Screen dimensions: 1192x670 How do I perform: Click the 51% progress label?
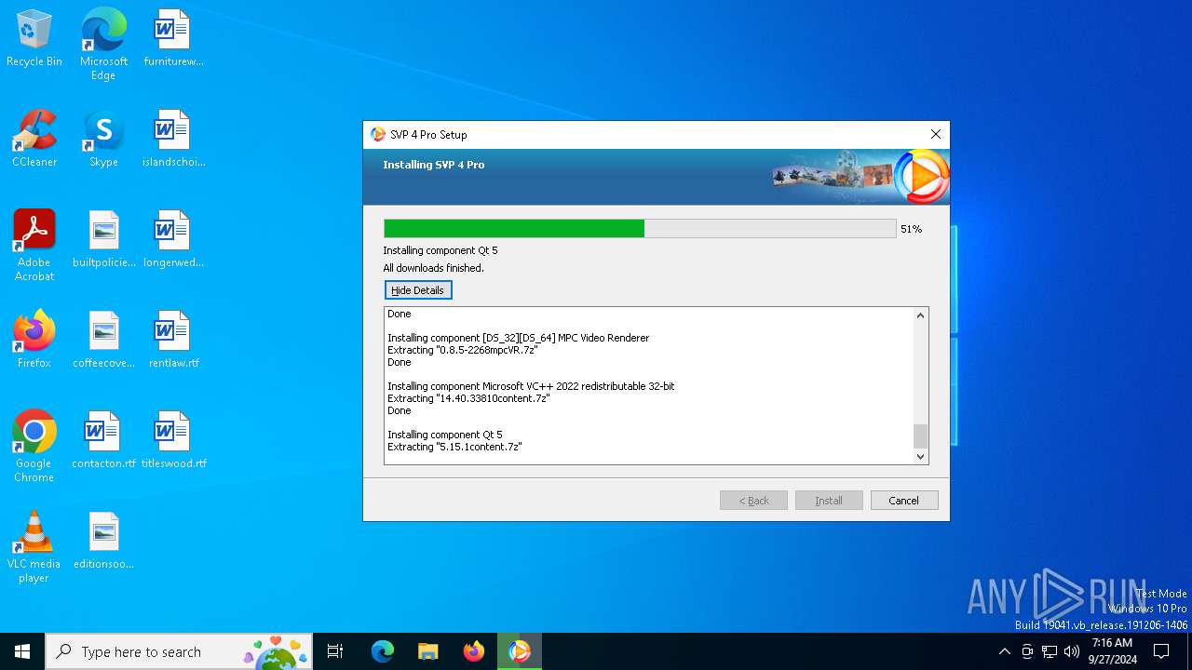click(x=911, y=229)
